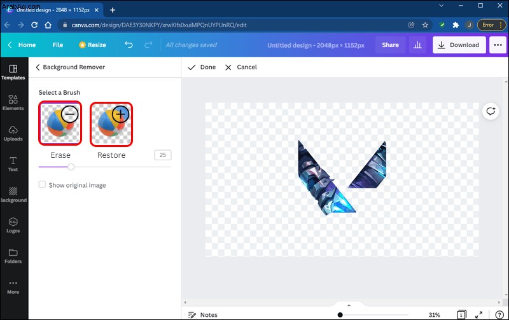Viewport: 509px width, 320px height.
Task: Open the Resize option
Action: [x=92, y=45]
